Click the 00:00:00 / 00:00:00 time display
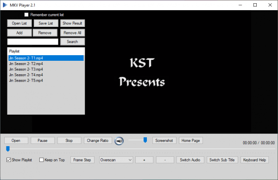The width and height of the screenshot is (278, 180). coord(259,143)
